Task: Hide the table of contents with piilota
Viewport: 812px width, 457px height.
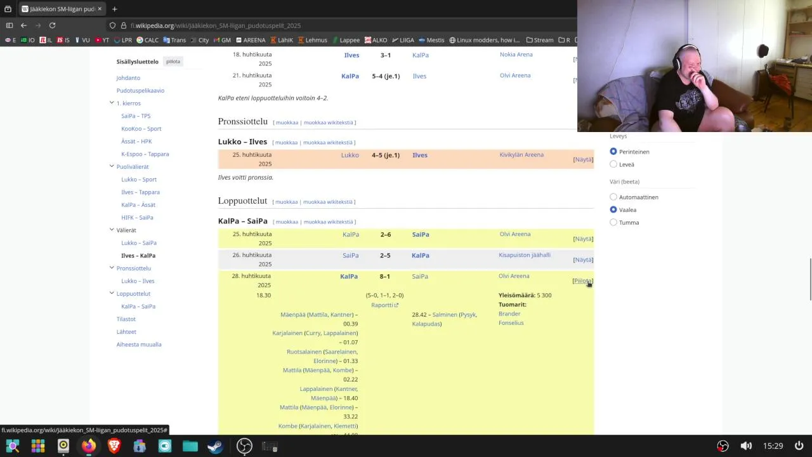Action: [173, 62]
